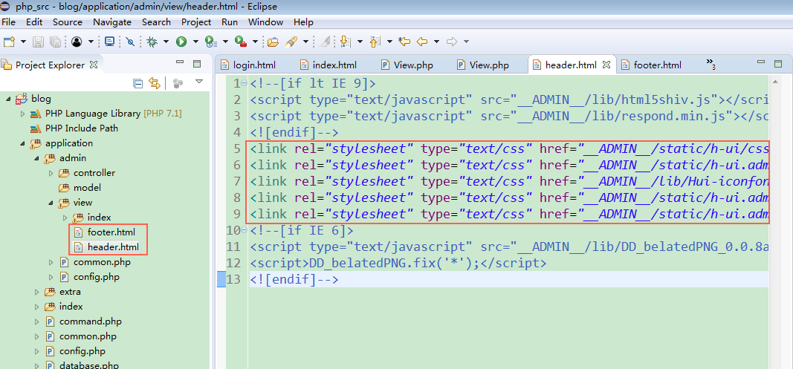This screenshot has width=793, height=369.
Task: Open Project Explorer View Menu triangle
Action: (x=199, y=82)
